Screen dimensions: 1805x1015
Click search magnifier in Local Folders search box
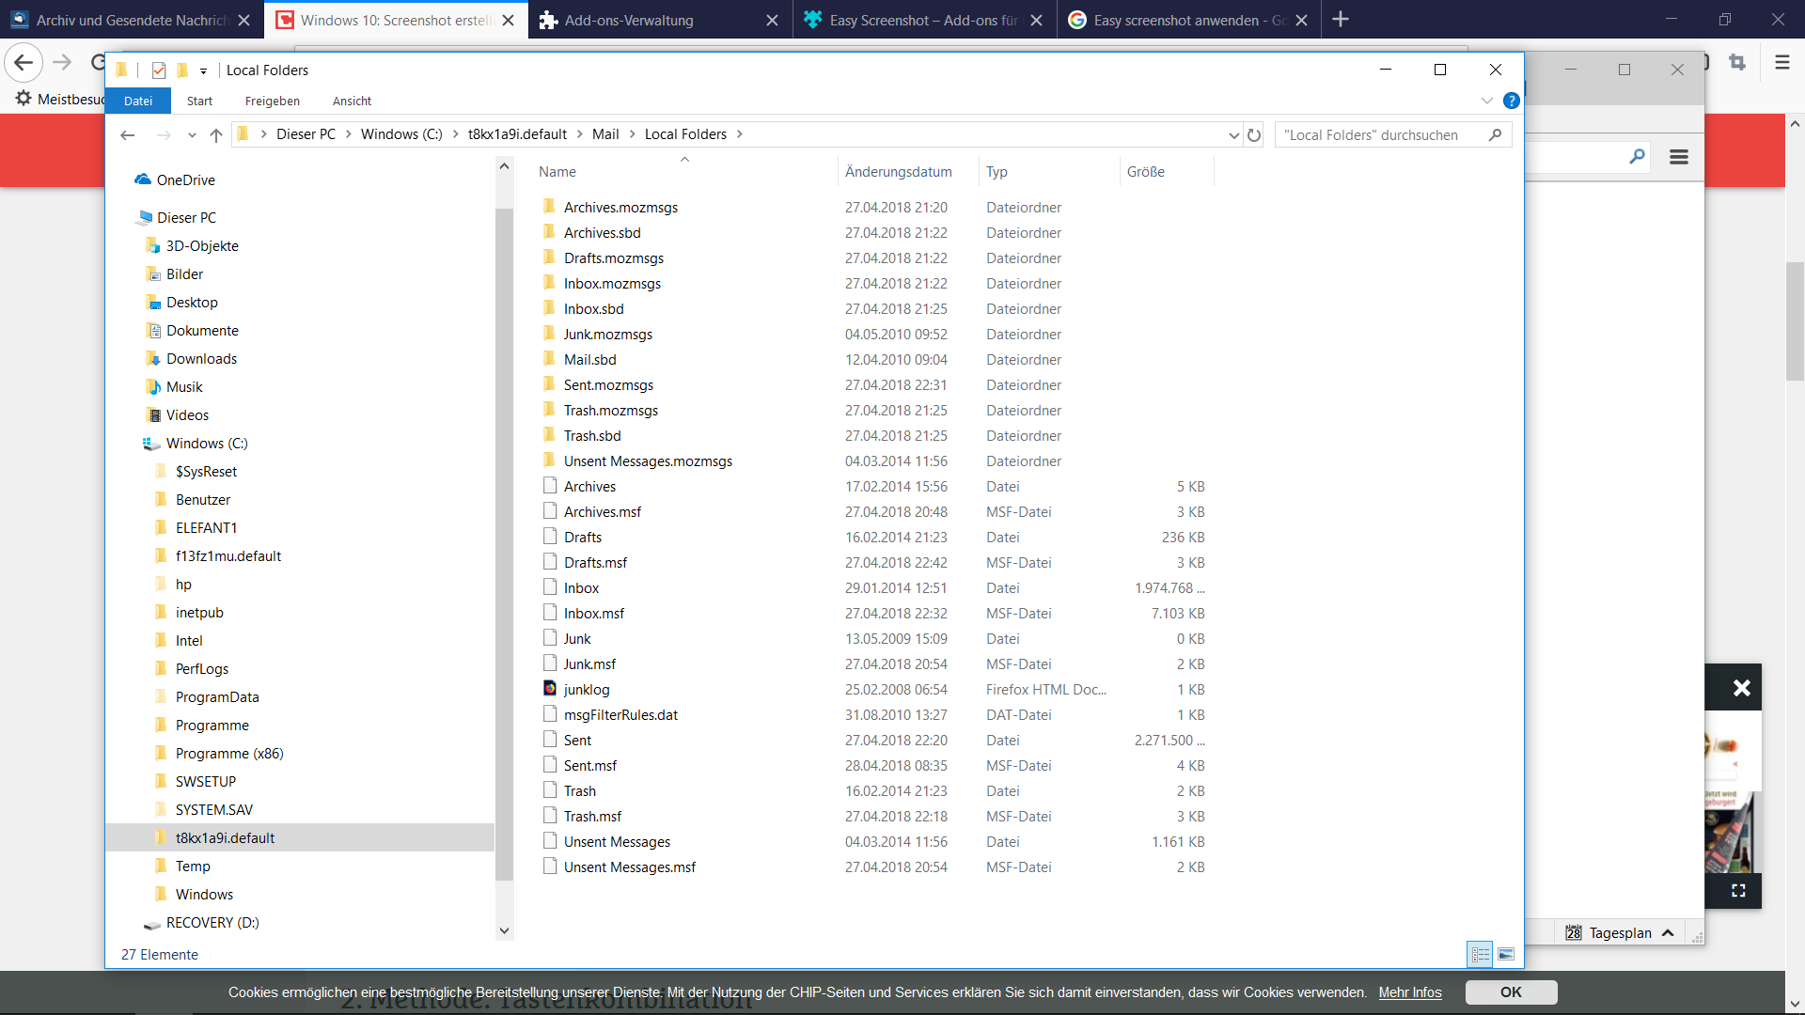pyautogui.click(x=1495, y=135)
